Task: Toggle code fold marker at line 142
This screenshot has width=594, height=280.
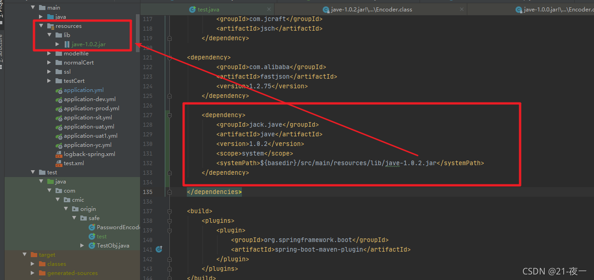Action: [x=170, y=259]
